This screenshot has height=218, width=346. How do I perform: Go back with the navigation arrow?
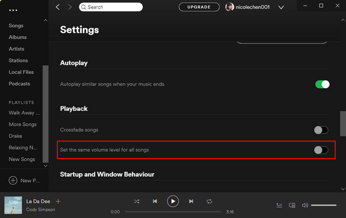[57, 7]
